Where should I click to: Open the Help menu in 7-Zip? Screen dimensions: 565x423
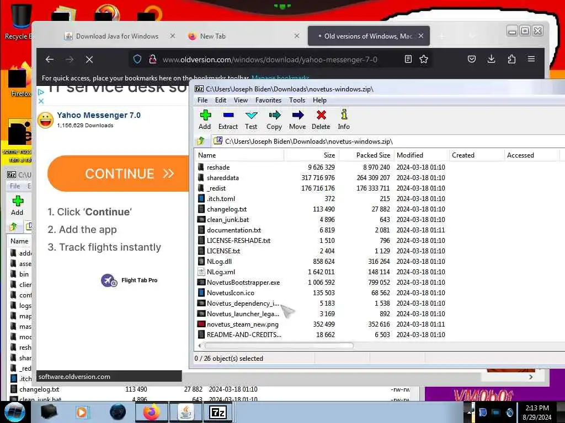pyautogui.click(x=319, y=100)
